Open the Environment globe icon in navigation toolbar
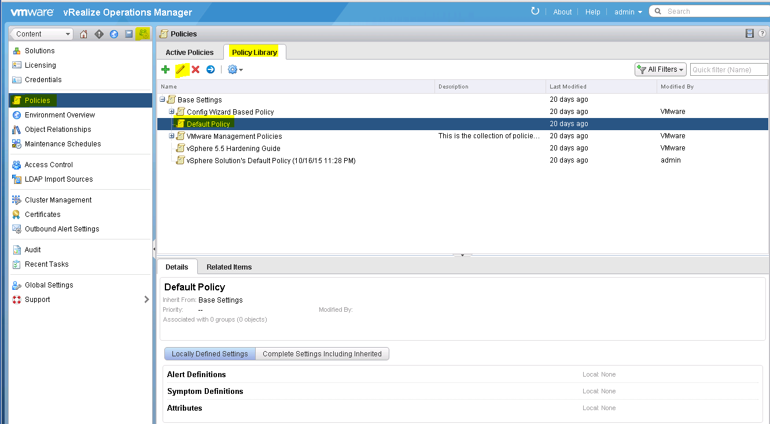Viewport: 770px width, 424px height. tap(114, 34)
